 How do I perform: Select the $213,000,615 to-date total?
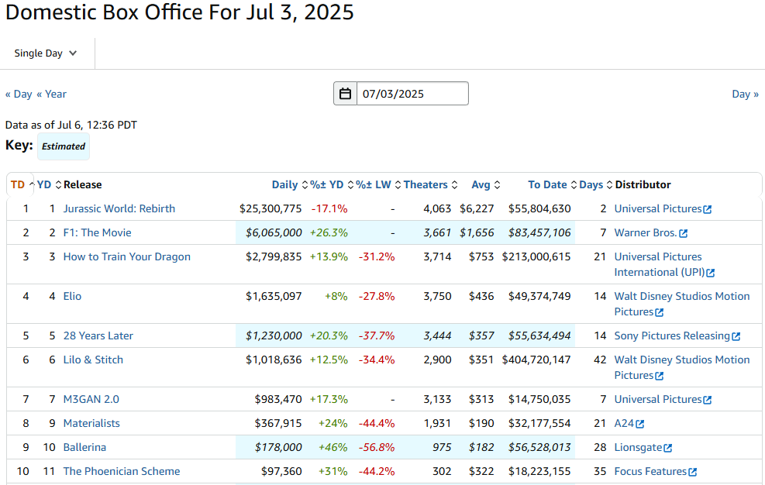point(536,256)
